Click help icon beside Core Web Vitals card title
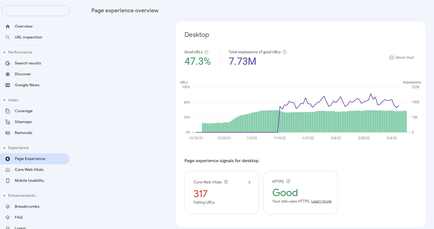This screenshot has height=229, width=434. pyautogui.click(x=226, y=182)
